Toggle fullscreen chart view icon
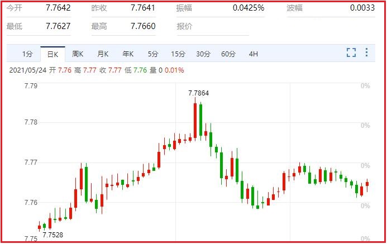387x244 pixels. [x=351, y=52]
